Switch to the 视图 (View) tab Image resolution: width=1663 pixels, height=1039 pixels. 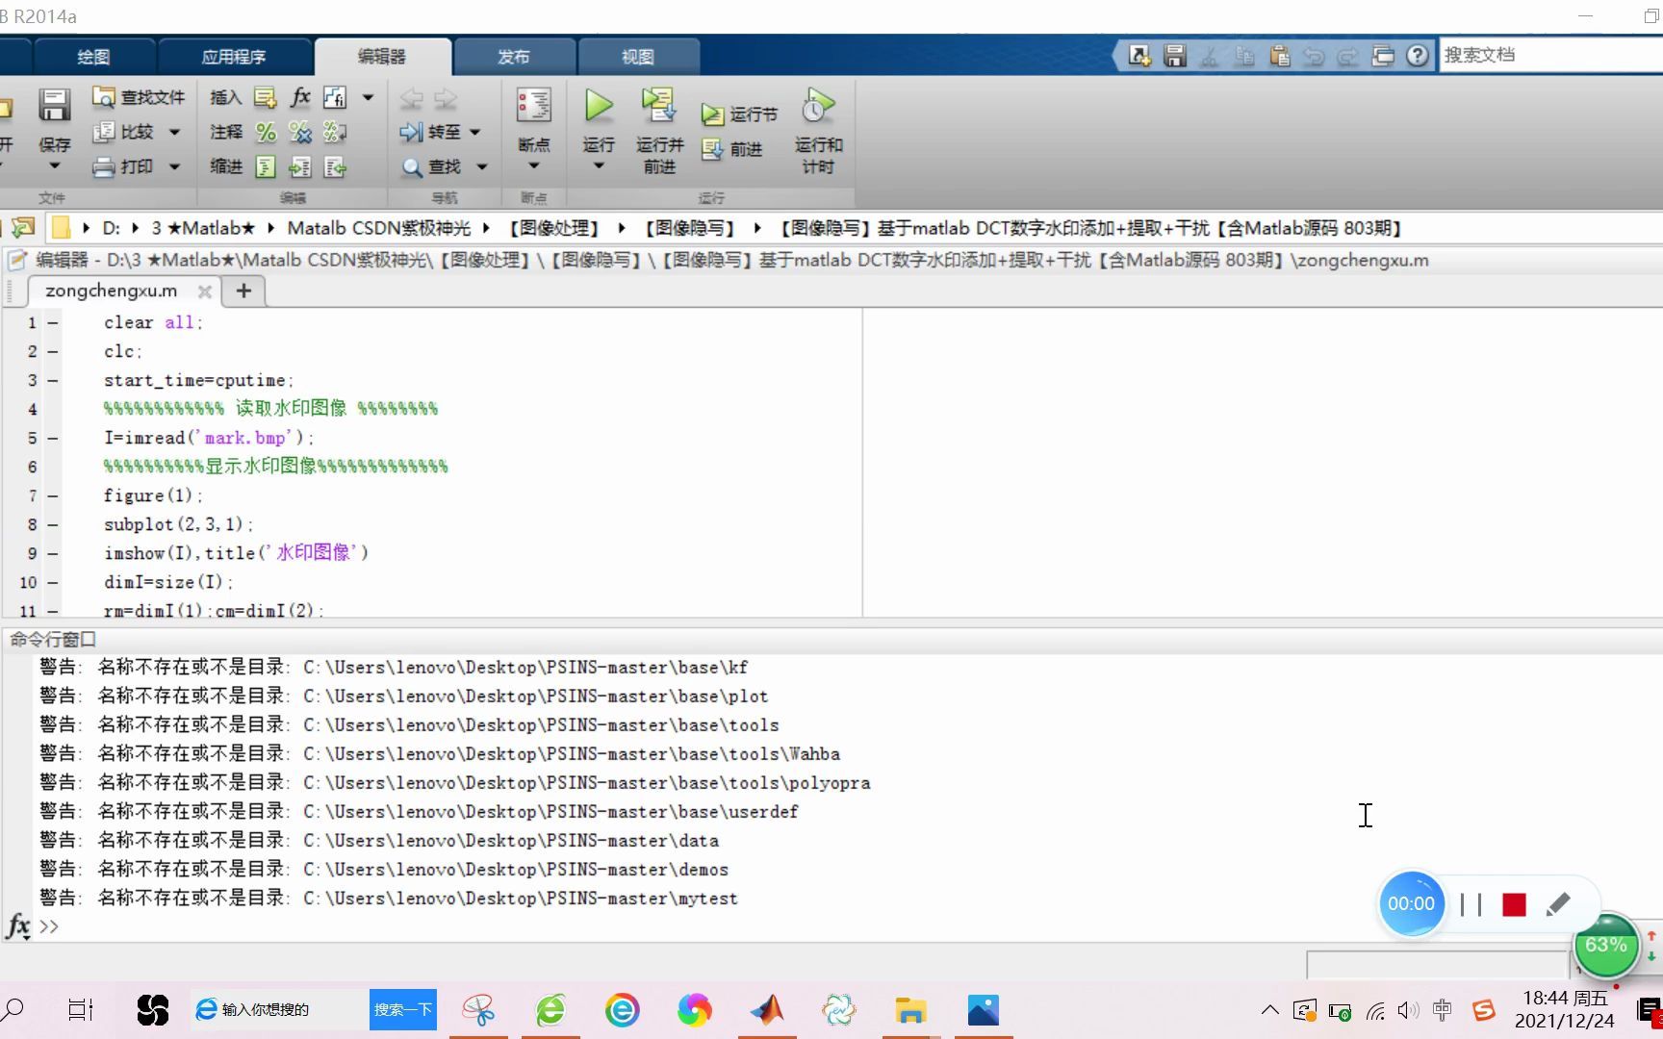coord(638,57)
